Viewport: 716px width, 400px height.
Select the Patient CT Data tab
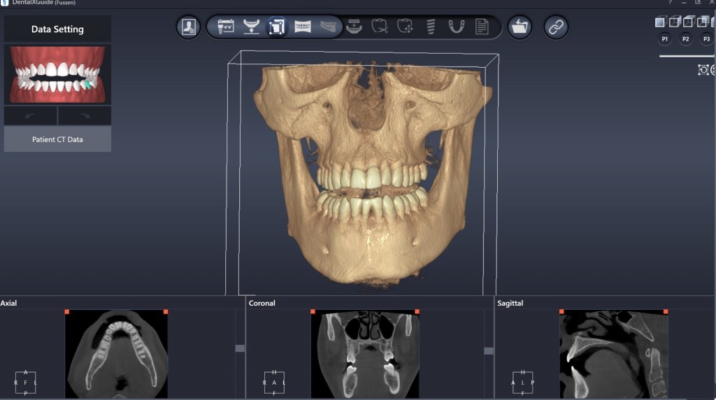[x=57, y=139]
